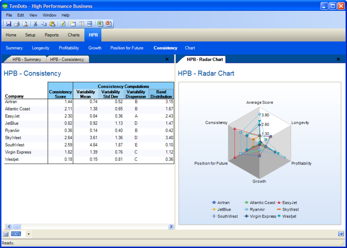Click the horizontal split rows icon
The height and width of the screenshot is (248, 347).
(89, 24)
